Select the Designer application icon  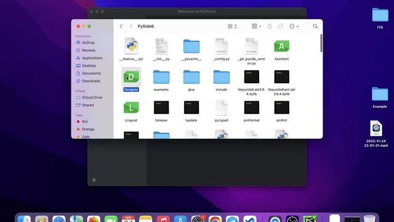pos(131,76)
